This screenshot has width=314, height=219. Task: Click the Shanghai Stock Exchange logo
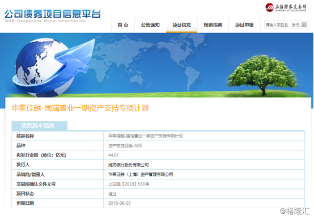click(x=286, y=7)
